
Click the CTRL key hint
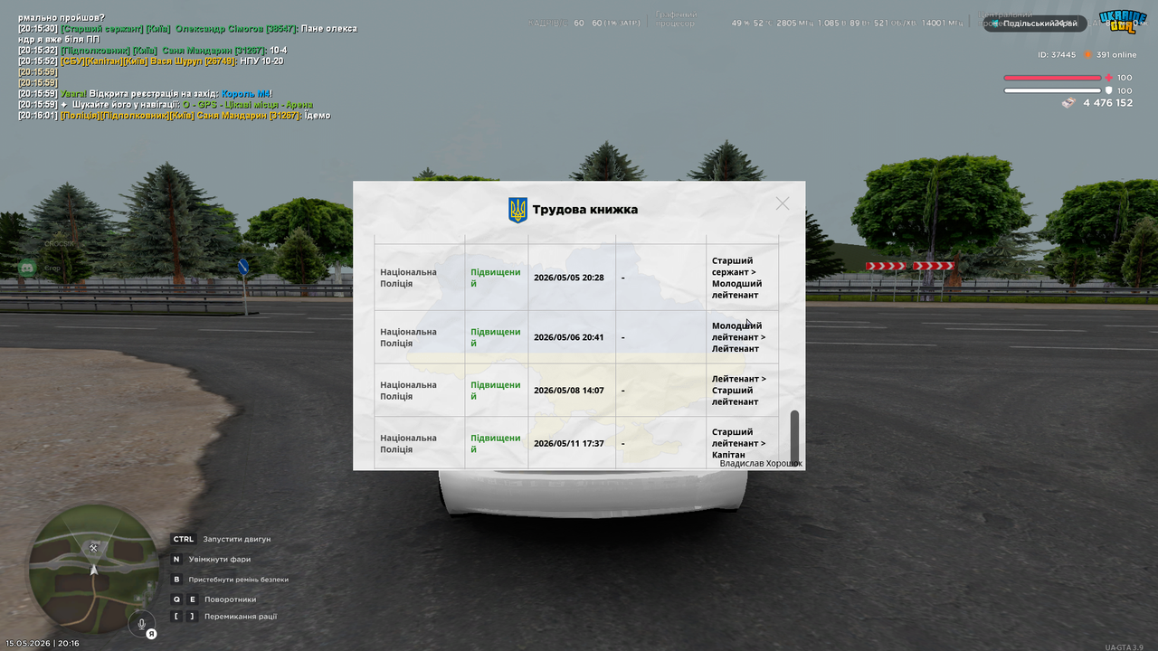click(184, 539)
